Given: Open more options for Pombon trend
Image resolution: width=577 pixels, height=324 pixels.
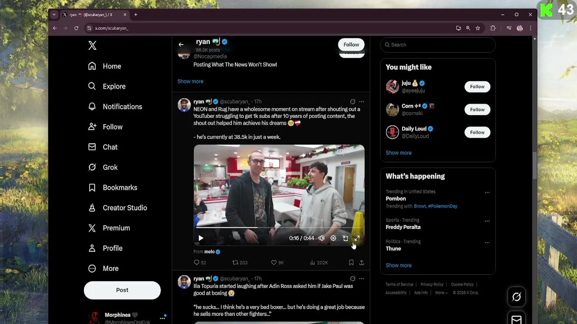Looking at the screenshot, I should click(487, 193).
